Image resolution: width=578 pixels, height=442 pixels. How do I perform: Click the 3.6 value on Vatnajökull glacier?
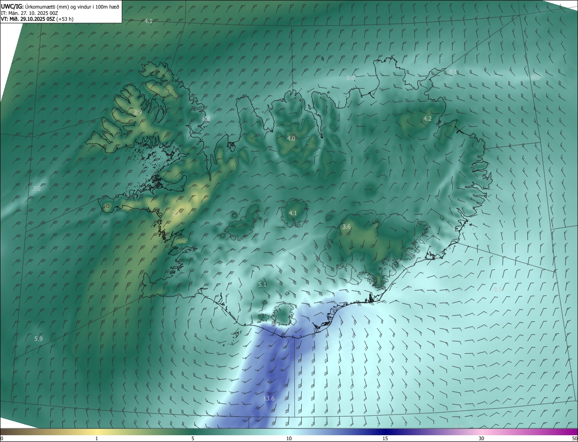click(346, 226)
